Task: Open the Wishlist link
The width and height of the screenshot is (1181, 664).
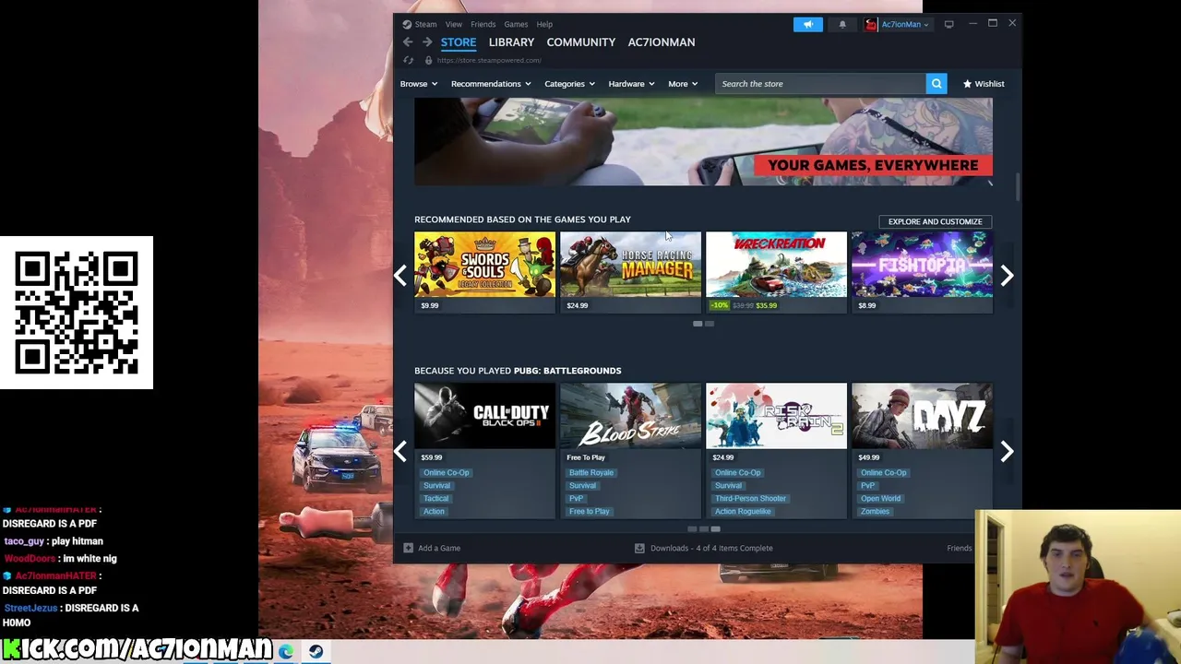Action: pos(984,84)
